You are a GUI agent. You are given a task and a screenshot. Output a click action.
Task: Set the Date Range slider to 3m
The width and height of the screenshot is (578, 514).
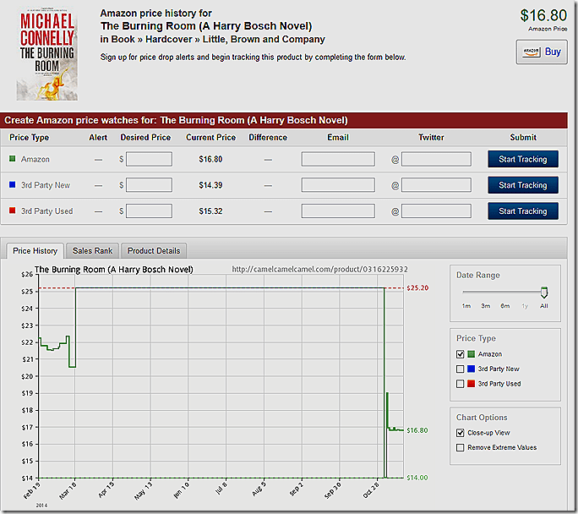point(486,293)
